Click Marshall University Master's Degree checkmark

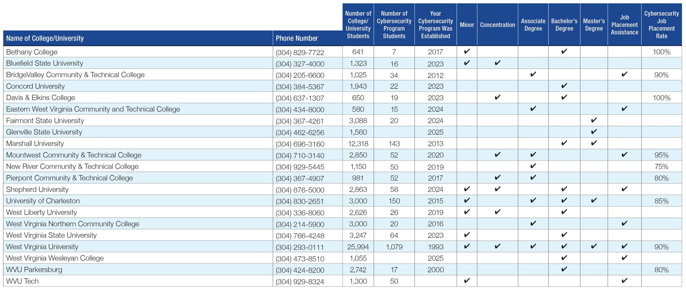(594, 143)
